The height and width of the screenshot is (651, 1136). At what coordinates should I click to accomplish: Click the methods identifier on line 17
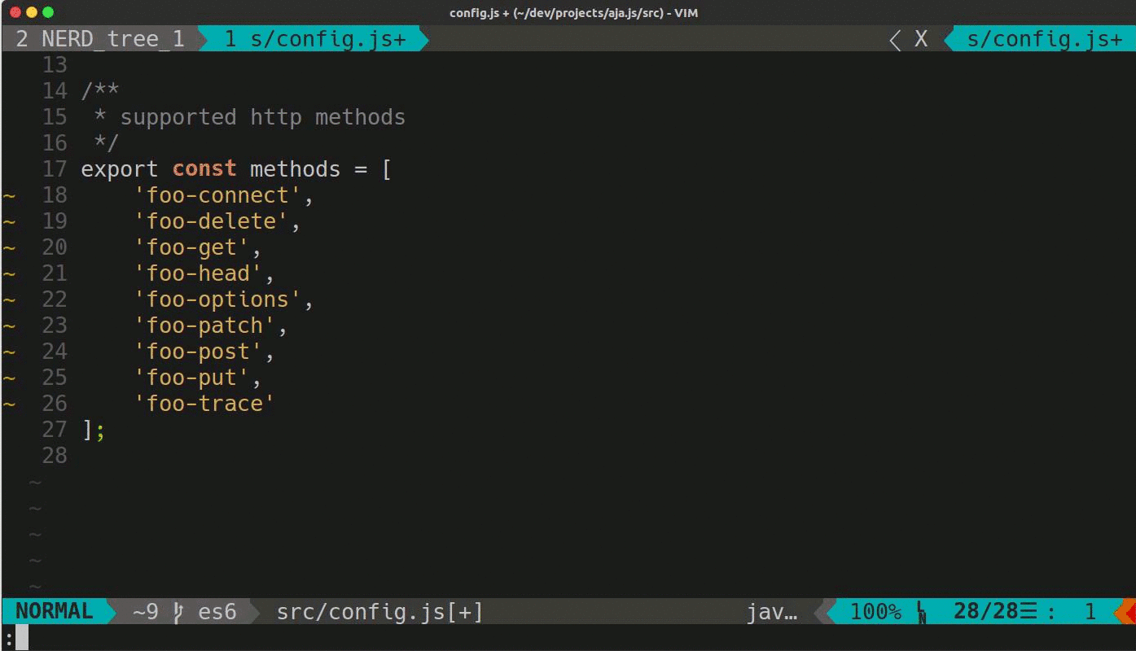(x=295, y=169)
